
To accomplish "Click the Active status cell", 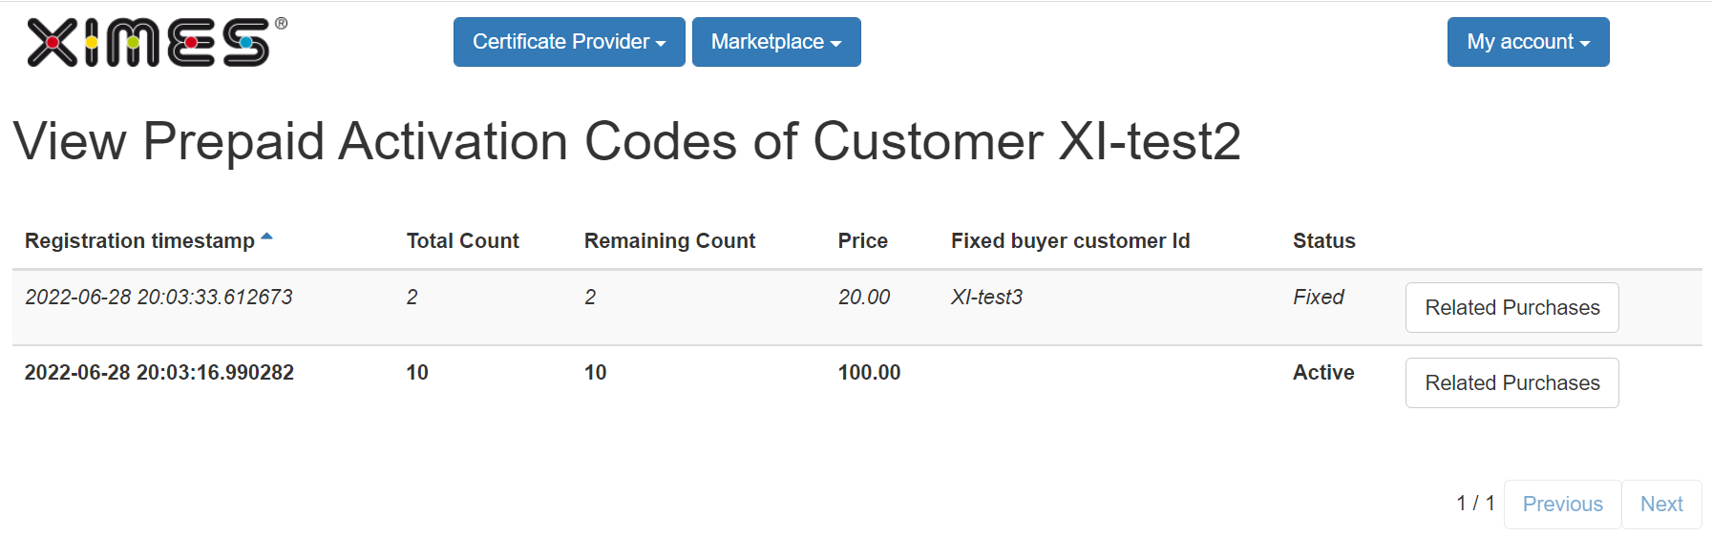I will pos(1323,373).
